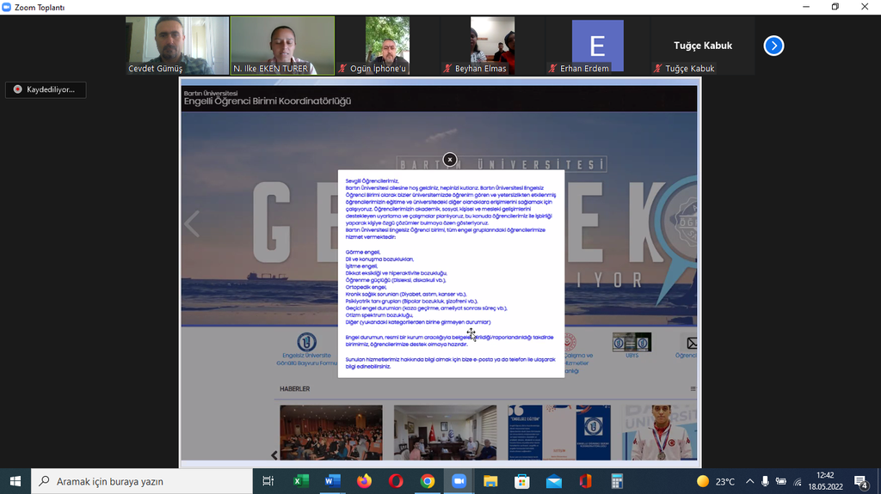Open the athlete with medal news thumbnail
The width and height of the screenshot is (881, 494).
[x=660, y=432]
